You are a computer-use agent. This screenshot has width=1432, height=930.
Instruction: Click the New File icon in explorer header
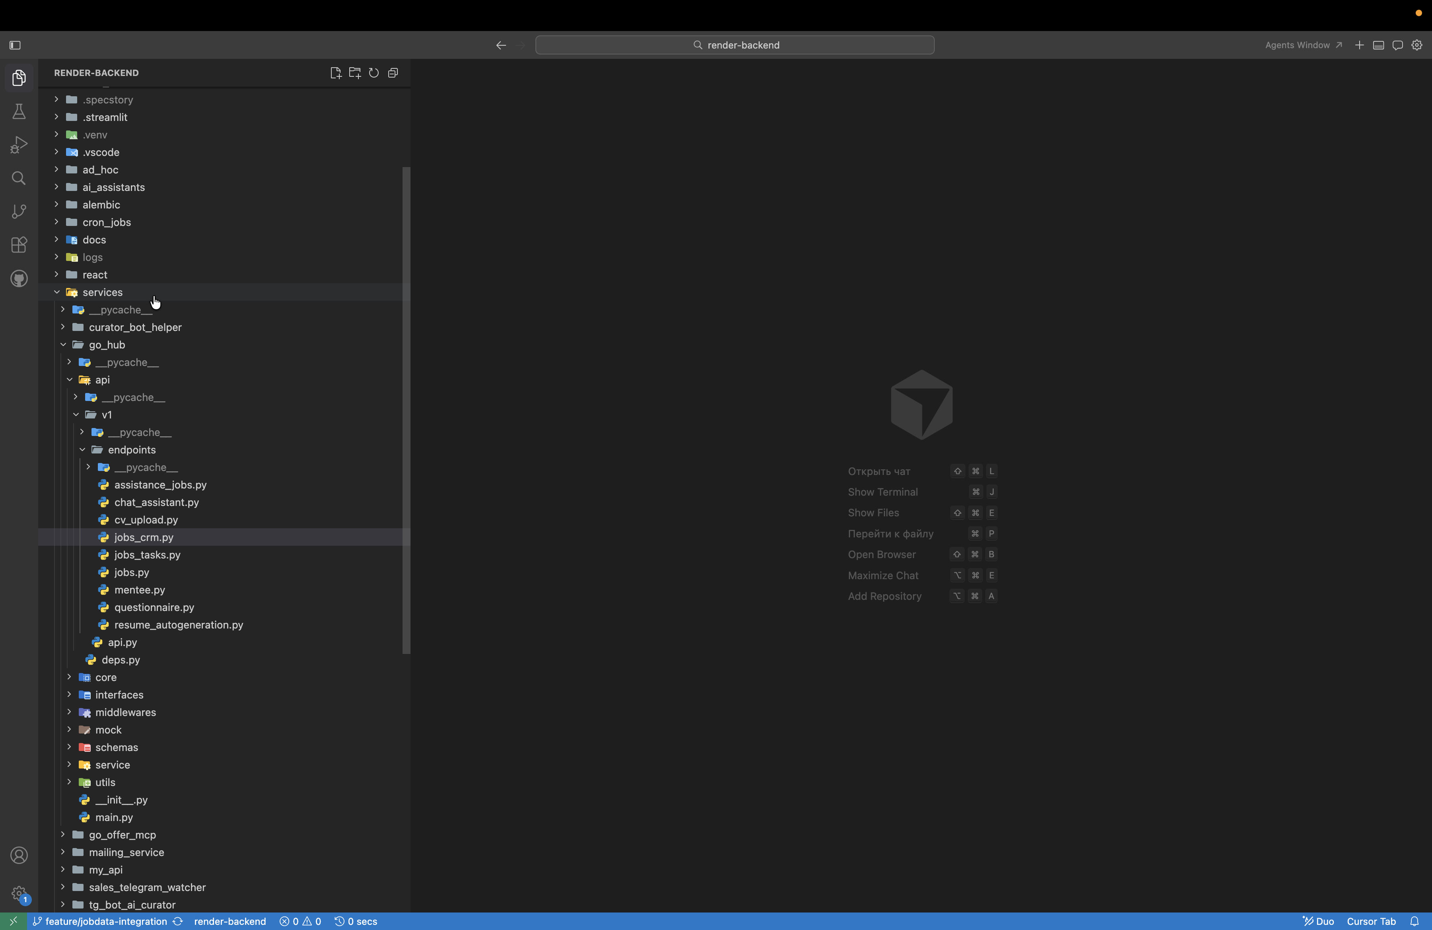pyautogui.click(x=336, y=73)
